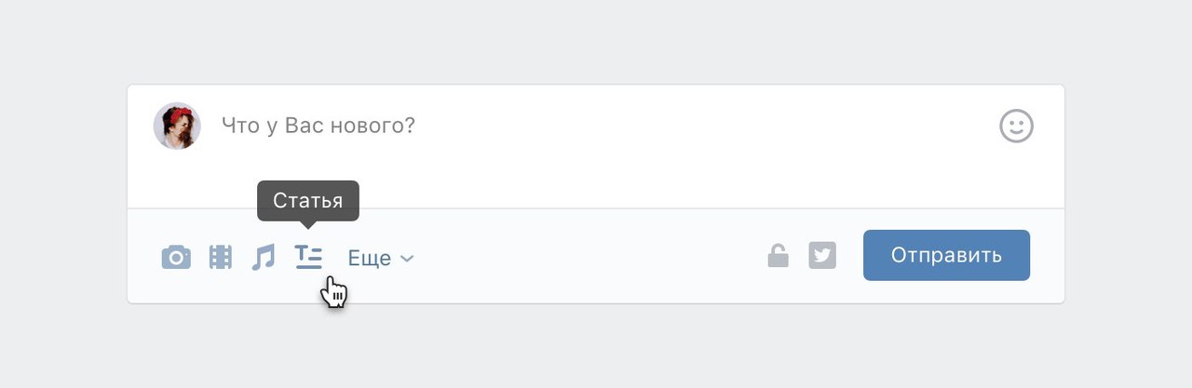The image size is (1192, 388).
Task: Select the article editor toolbar item
Action: click(308, 257)
